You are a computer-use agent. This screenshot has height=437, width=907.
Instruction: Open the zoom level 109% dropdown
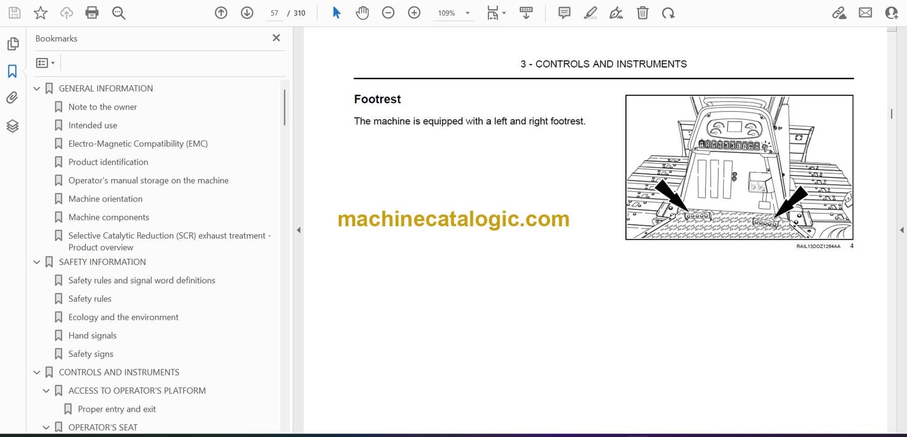pos(467,13)
